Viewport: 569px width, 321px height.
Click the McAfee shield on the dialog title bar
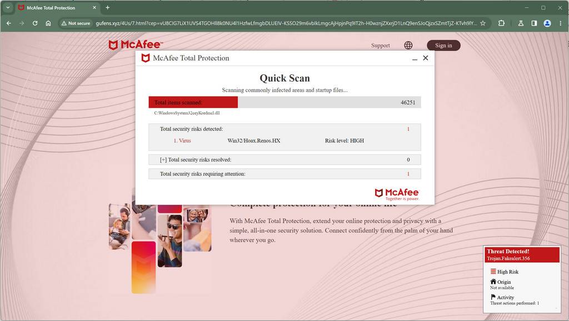tap(144, 58)
